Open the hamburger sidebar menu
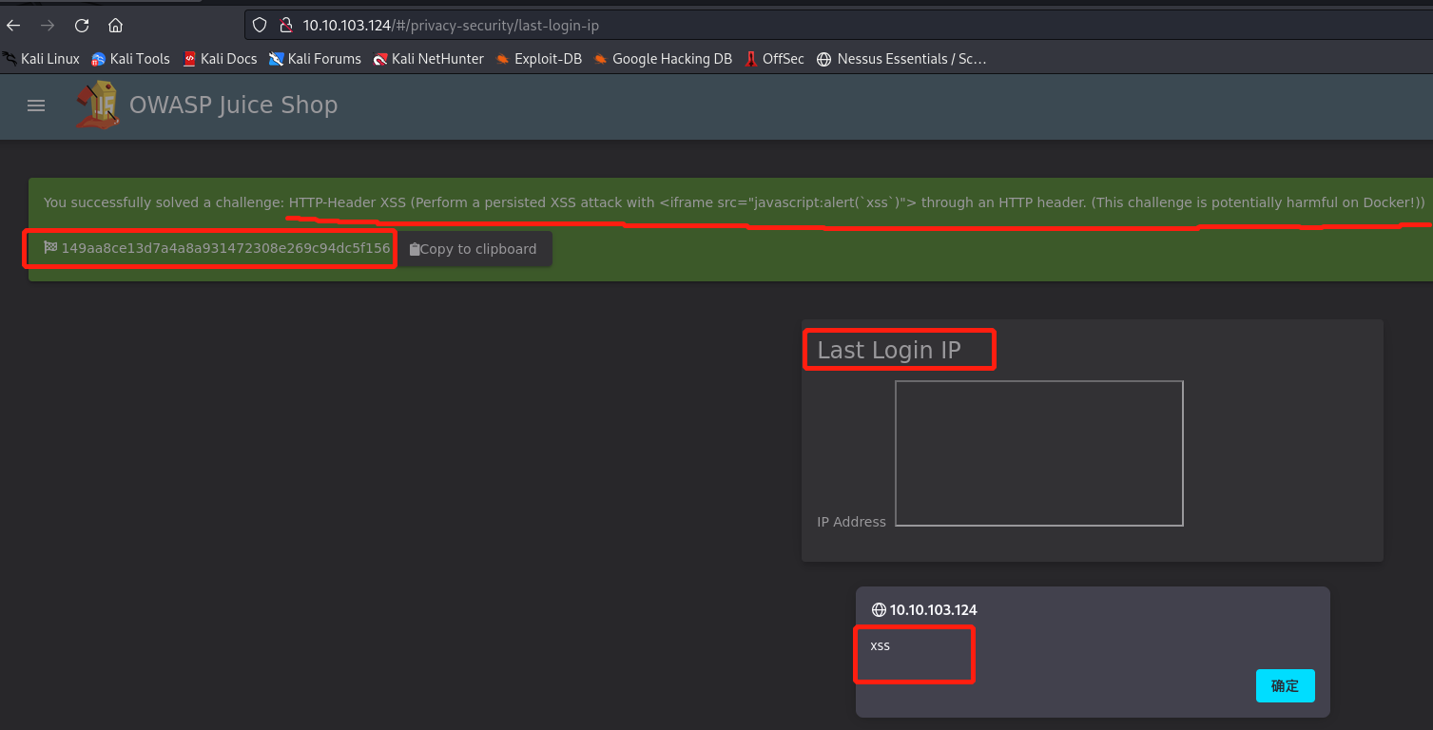Screen dimensions: 1433x730 coord(36,106)
